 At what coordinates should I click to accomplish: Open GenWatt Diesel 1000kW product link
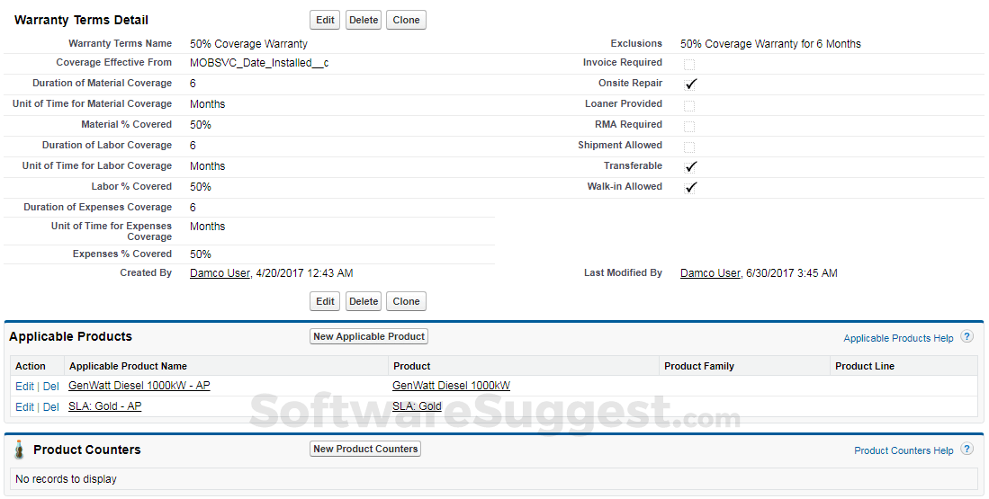(x=451, y=385)
